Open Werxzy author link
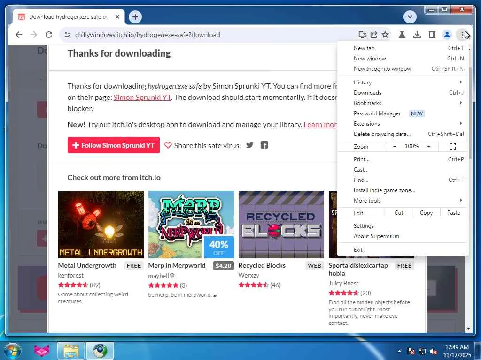 (x=249, y=275)
